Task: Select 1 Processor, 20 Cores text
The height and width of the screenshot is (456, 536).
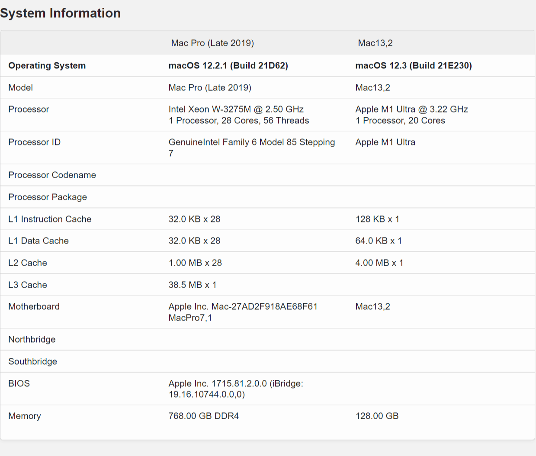Action: tap(400, 120)
